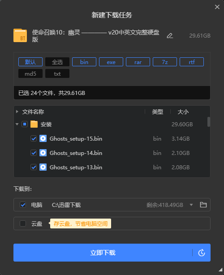Toggle the 7z file type filter

click(165, 62)
